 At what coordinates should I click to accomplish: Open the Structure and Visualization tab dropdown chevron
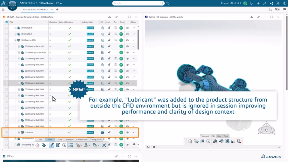[x=52, y=9]
